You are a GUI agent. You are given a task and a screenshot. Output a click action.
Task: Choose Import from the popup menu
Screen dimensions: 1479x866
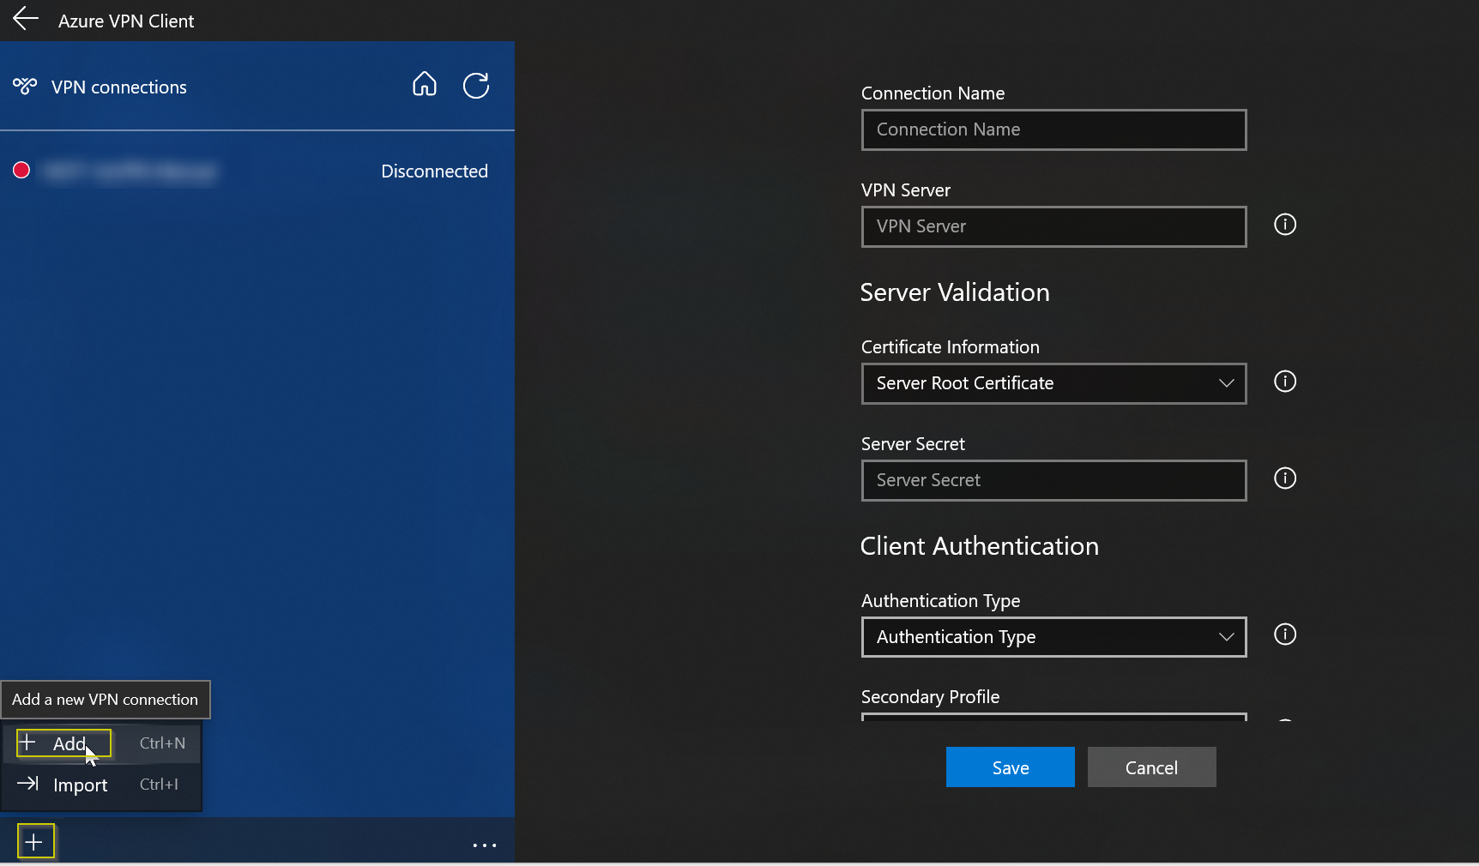tap(101, 785)
